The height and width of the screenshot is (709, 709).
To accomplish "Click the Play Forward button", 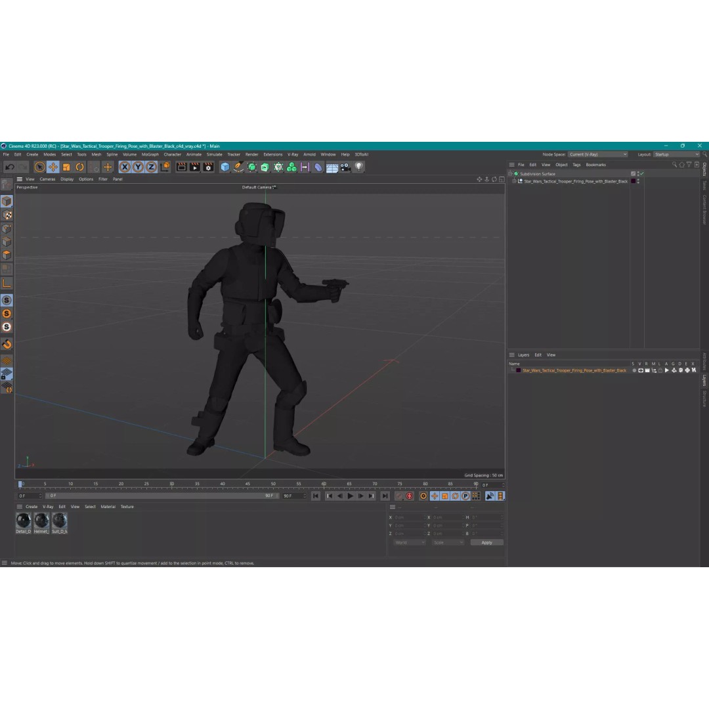I will 350,496.
